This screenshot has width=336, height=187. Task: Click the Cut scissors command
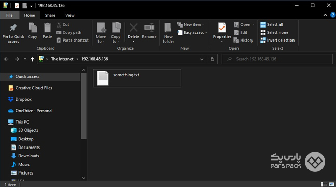63,25
